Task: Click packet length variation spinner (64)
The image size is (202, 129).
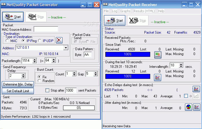Action: click(54, 60)
